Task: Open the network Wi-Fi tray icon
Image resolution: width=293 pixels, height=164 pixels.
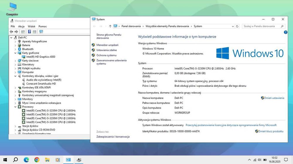Action: [x=255, y=160]
